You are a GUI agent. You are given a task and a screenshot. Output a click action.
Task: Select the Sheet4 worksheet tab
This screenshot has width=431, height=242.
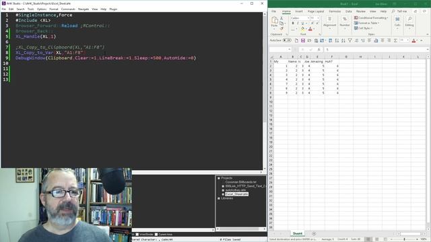pos(298,234)
